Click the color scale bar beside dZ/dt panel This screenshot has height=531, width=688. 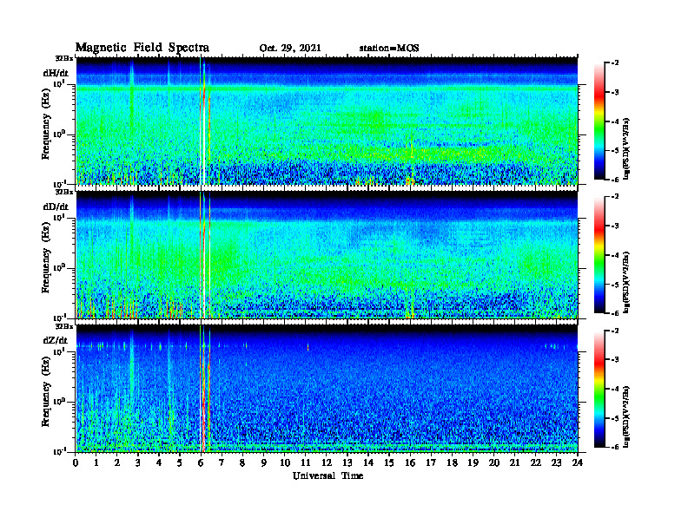pos(599,389)
